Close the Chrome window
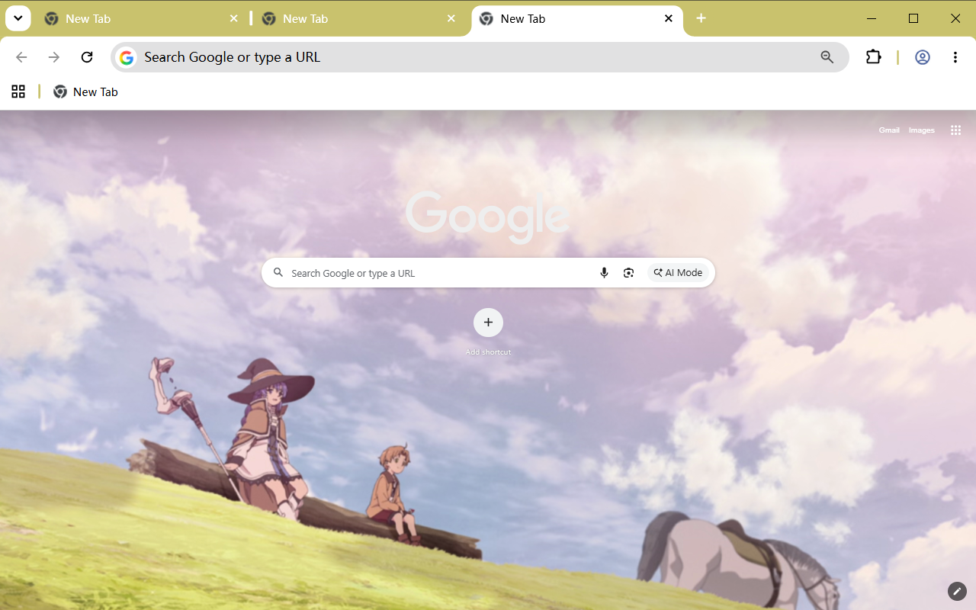This screenshot has height=610, width=976. (x=955, y=18)
